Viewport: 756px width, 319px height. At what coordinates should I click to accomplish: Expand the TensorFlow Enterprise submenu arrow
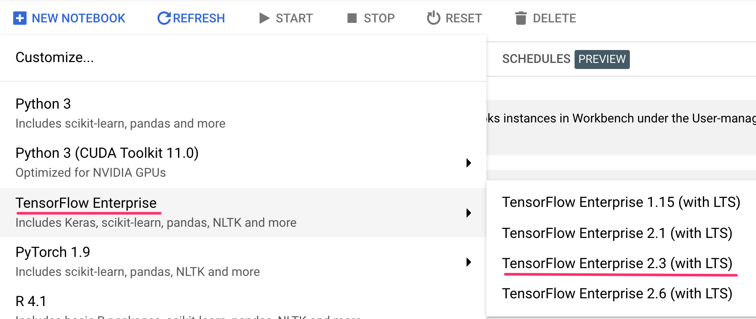(468, 213)
